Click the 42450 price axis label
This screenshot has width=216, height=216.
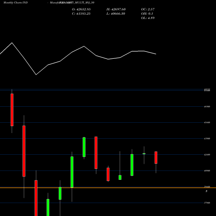[x=207, y=155]
